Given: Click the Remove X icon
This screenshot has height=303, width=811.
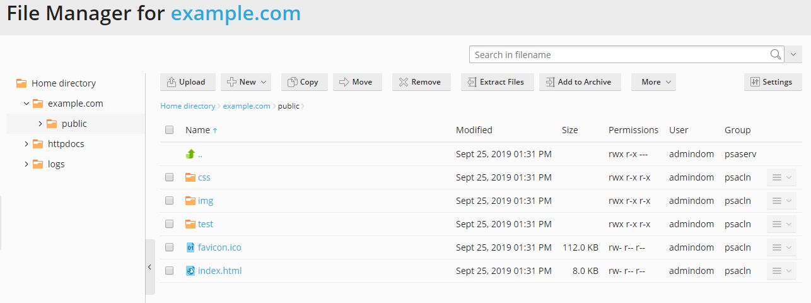Looking at the screenshot, I should tap(404, 82).
